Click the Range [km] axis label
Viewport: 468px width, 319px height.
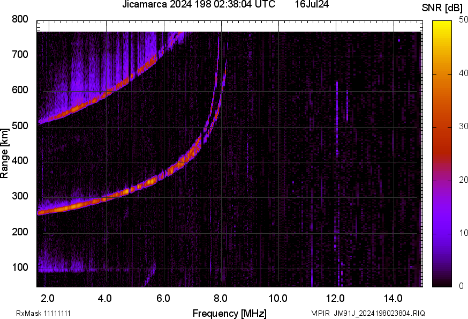pos(5,153)
